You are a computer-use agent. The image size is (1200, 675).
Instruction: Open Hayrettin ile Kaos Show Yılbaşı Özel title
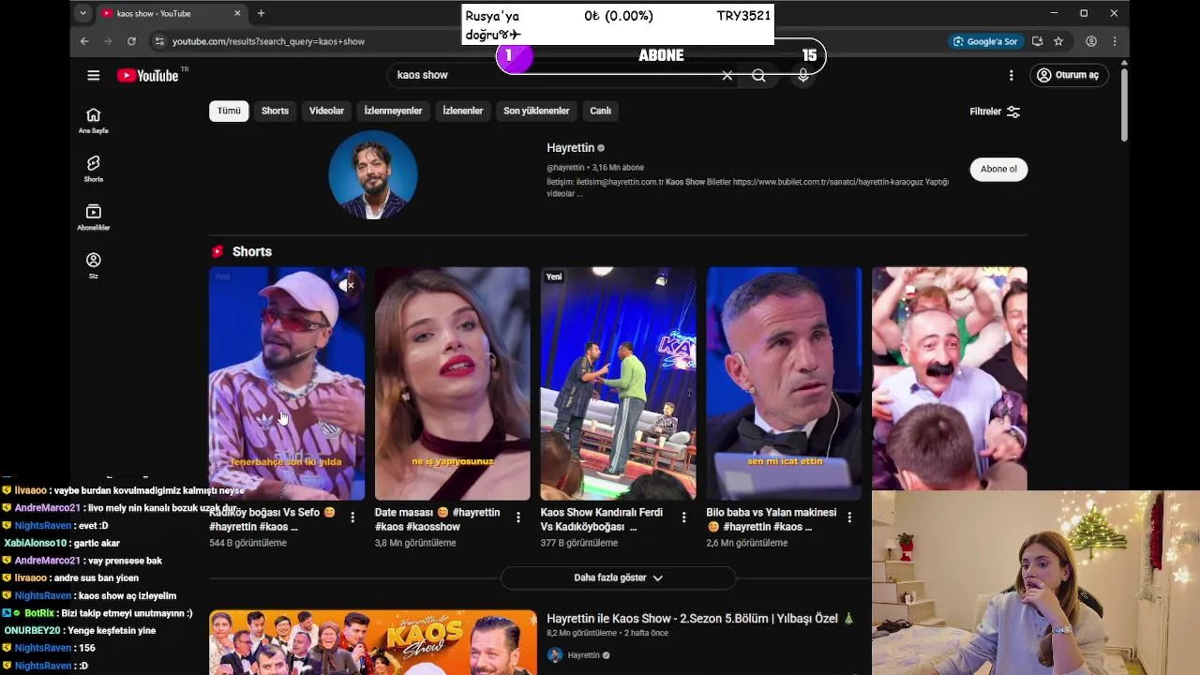coord(700,619)
